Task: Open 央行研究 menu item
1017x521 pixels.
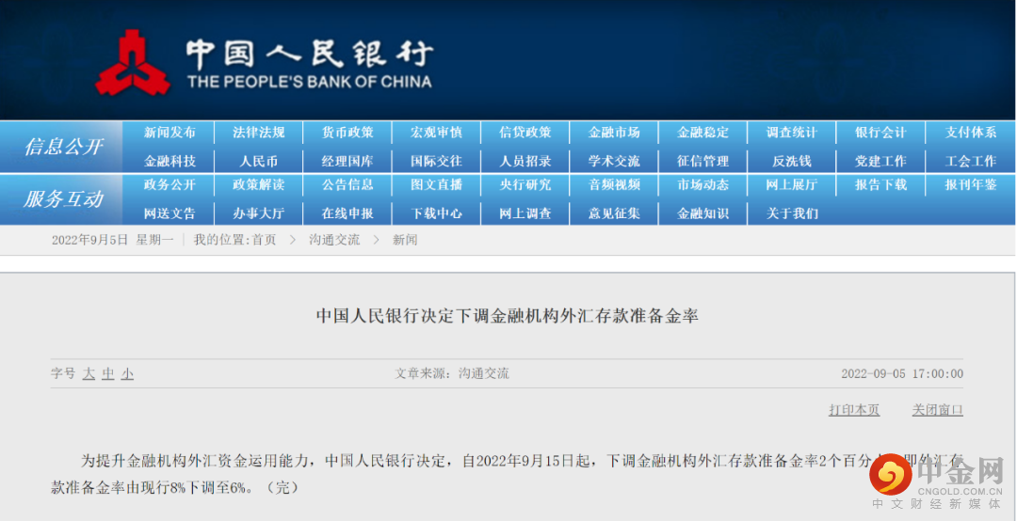Action: coord(525,184)
